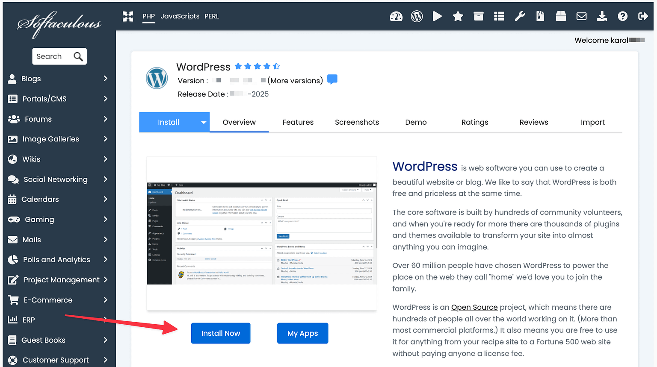Click the WordPress icon in the top toolbar
The height and width of the screenshot is (367, 657).
[x=417, y=16]
